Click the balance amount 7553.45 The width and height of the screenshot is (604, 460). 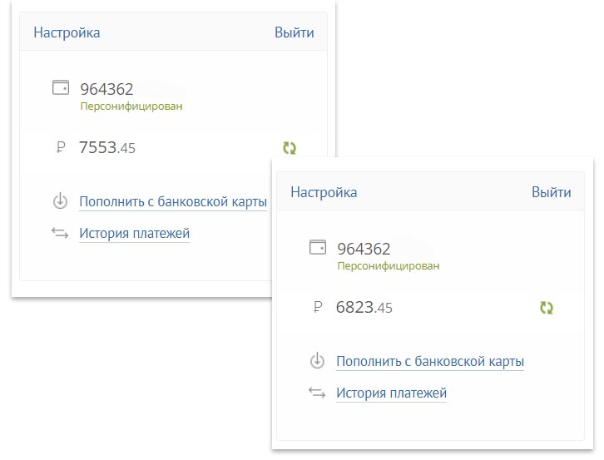[x=107, y=147]
